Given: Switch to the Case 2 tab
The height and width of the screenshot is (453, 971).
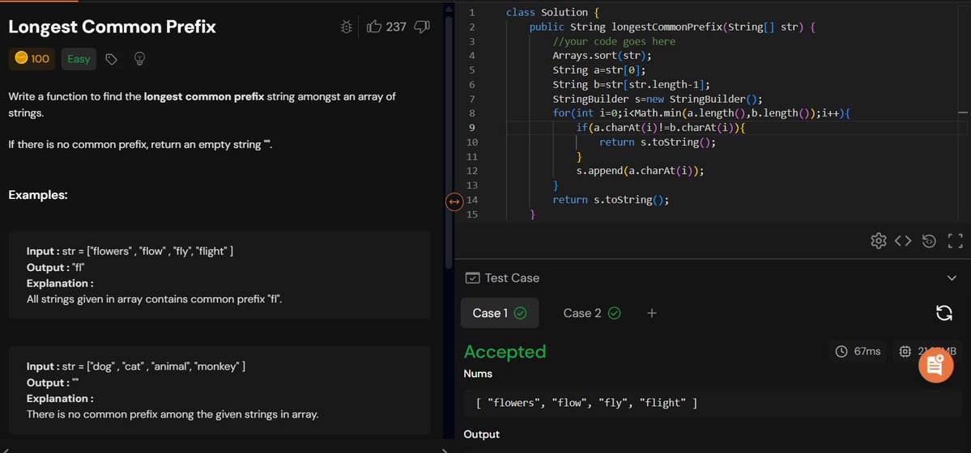Looking at the screenshot, I should [x=591, y=313].
